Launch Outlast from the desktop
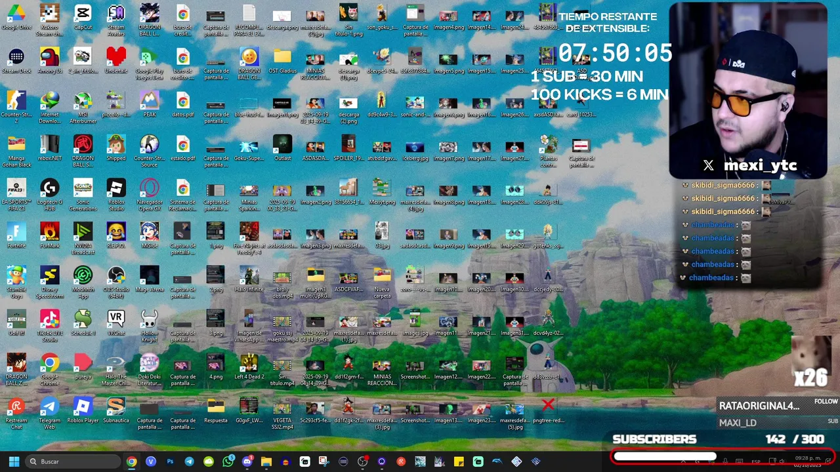Screen dimensions: 840x472 282,149
